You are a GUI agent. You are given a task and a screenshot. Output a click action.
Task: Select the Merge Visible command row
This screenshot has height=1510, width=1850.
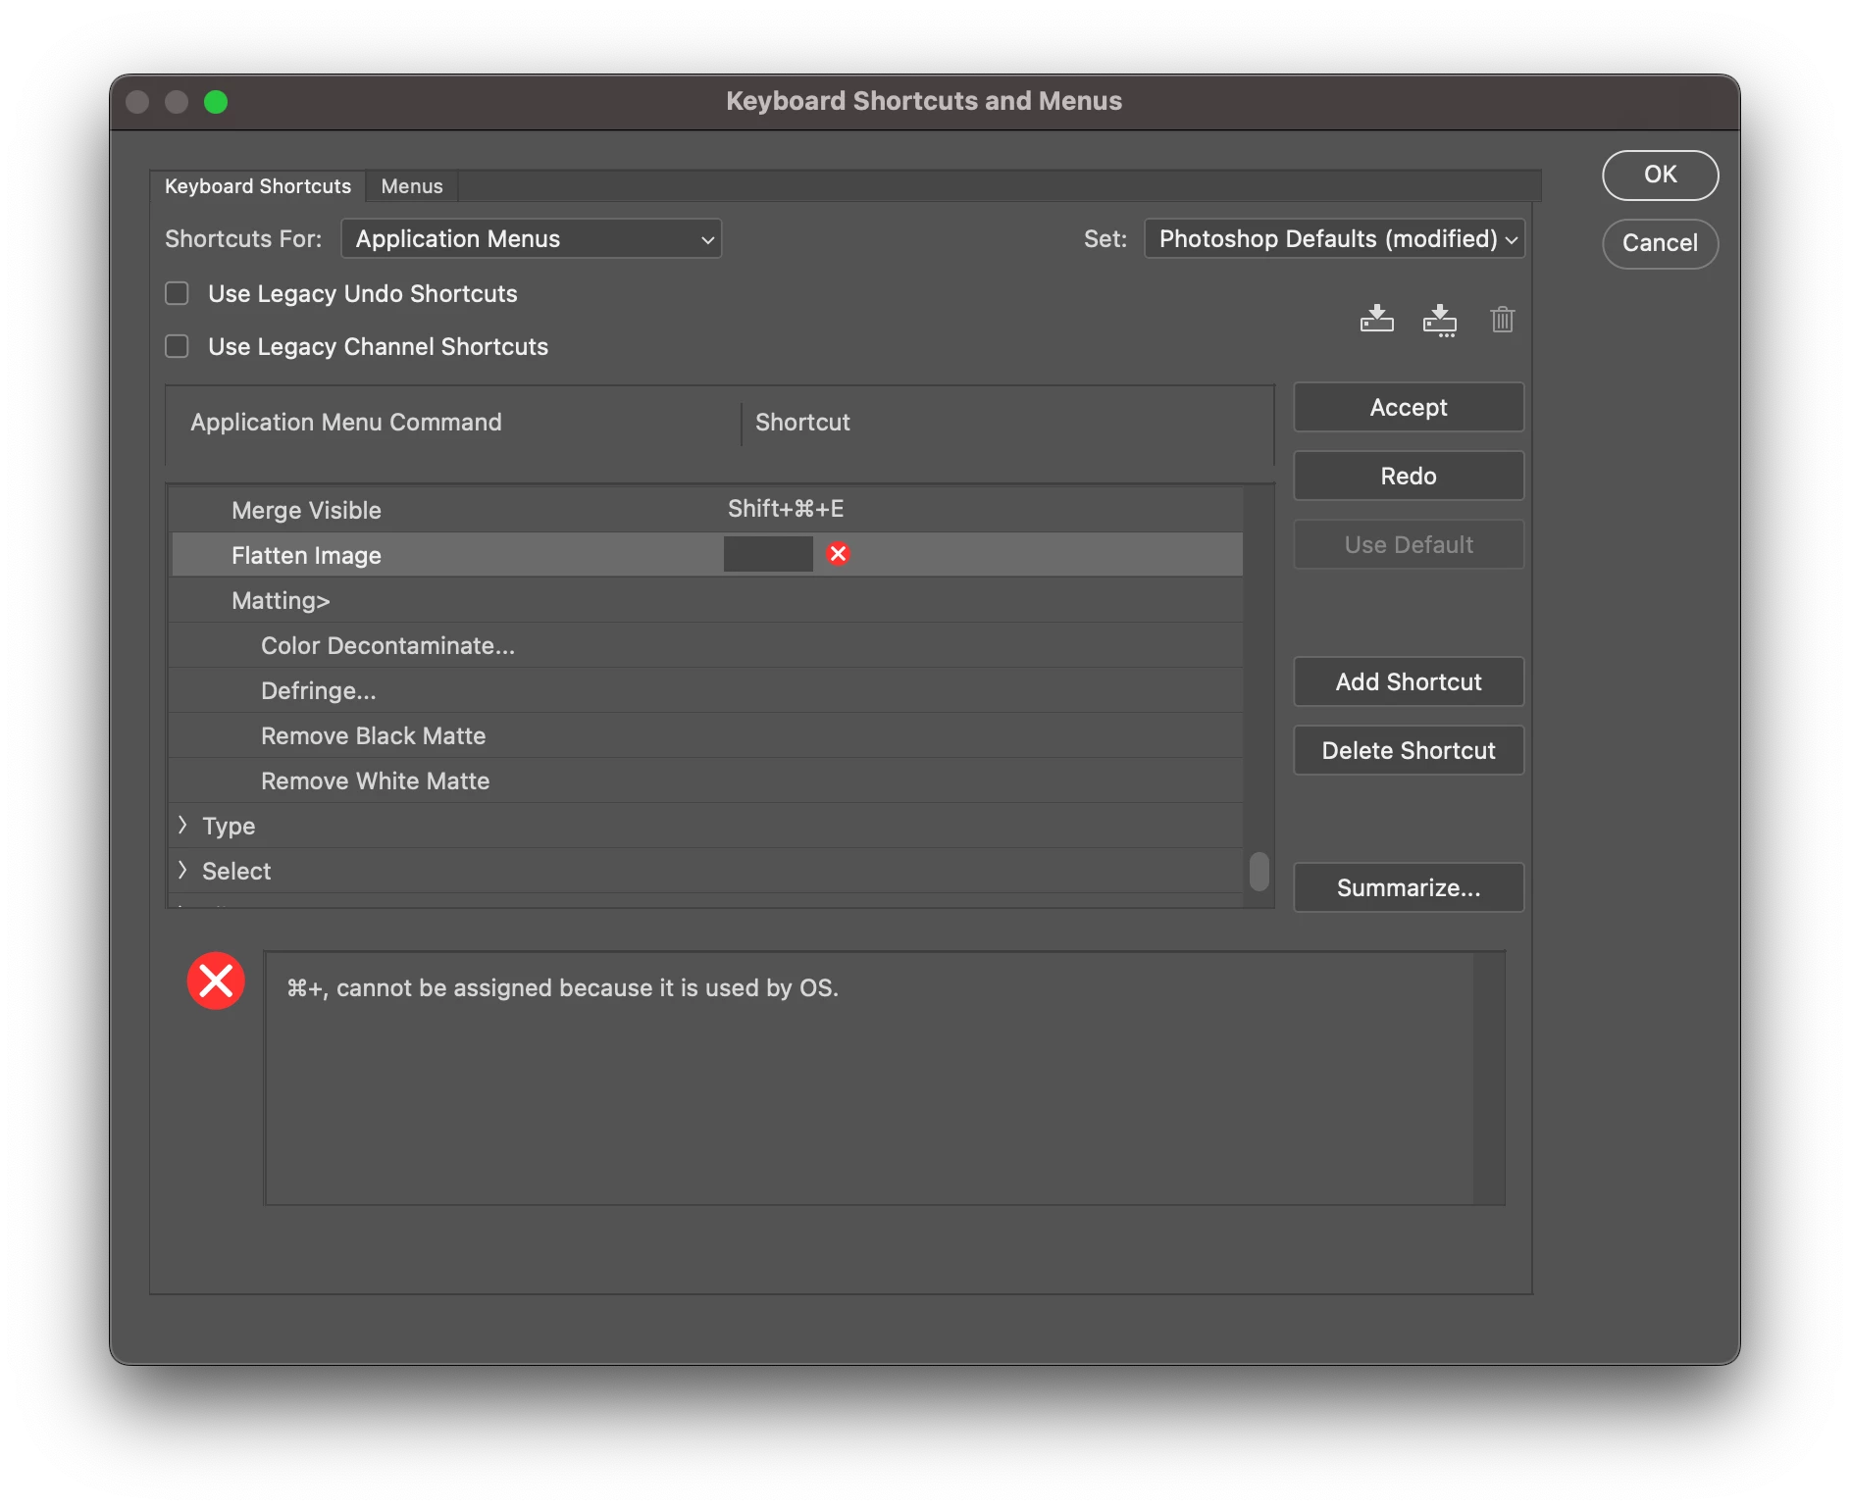pos(706,510)
